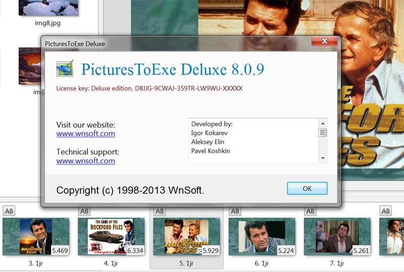
Task: Click the developers list scroll down arrow
Action: pyautogui.click(x=323, y=158)
